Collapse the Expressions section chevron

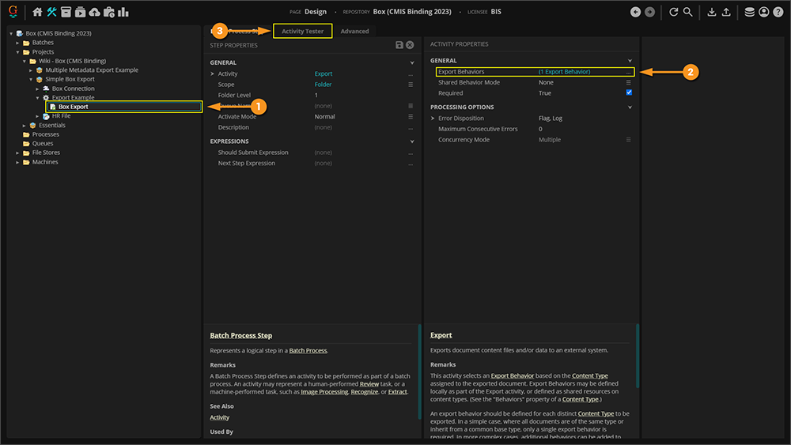coord(412,141)
